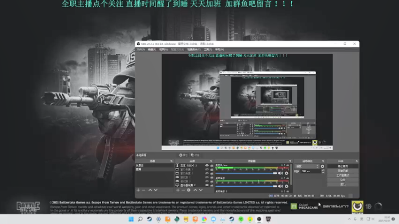Image resolution: width=399 pixels, height=224 pixels.
Task: Lock the 文本 (GDI+) 3 source
Action: 211,165
